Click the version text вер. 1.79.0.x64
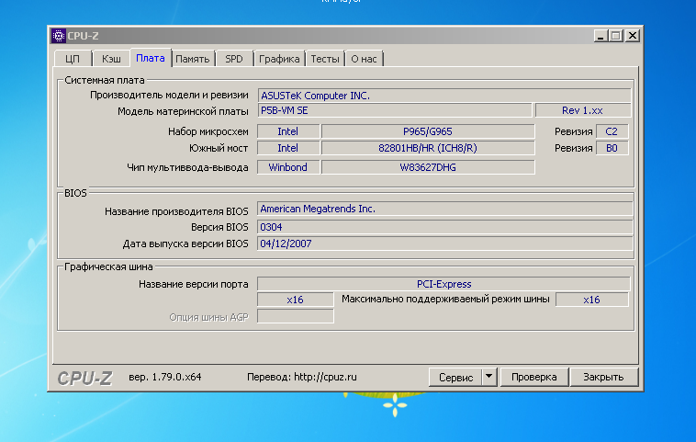Image resolution: width=696 pixels, height=442 pixels. tap(165, 377)
